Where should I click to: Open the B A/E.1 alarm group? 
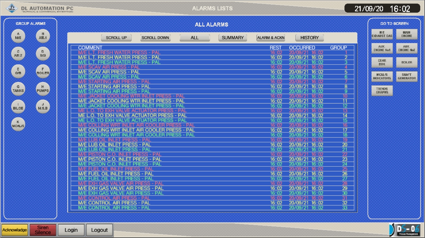point(43,36)
